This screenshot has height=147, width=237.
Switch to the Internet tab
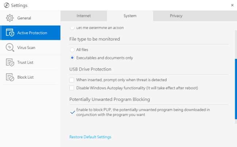coord(83,16)
